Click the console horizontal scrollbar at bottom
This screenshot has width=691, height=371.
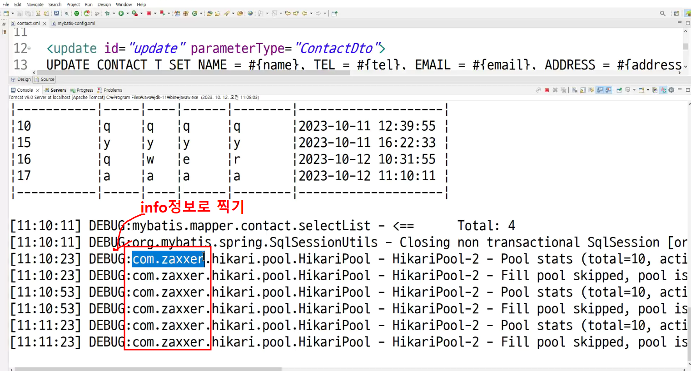click(148, 369)
